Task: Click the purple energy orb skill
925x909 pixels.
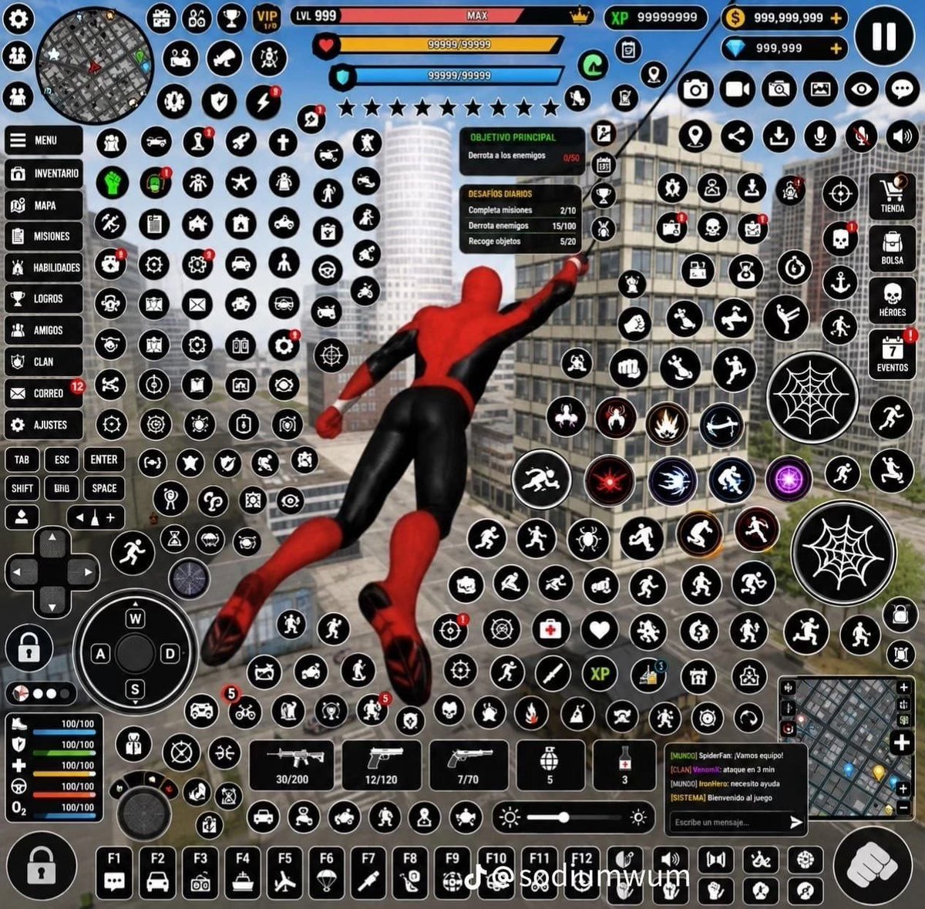Action: (788, 479)
